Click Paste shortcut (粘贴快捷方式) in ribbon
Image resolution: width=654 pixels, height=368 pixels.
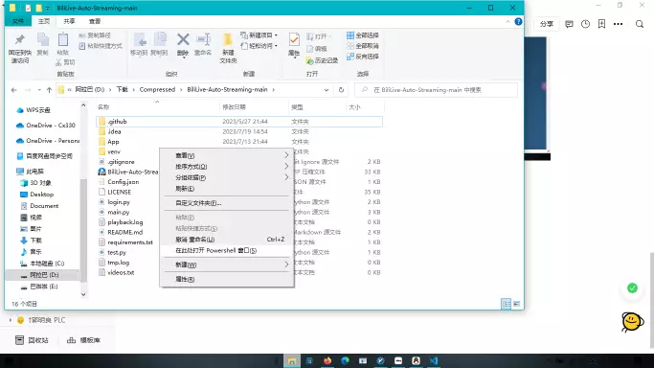pos(101,46)
